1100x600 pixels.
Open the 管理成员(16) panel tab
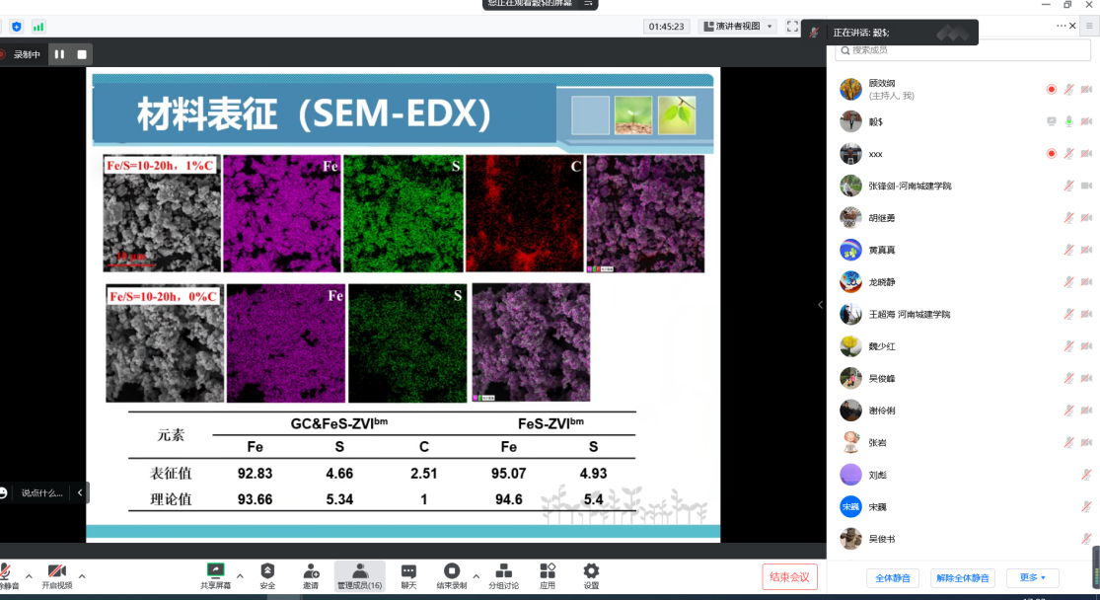[359, 575]
